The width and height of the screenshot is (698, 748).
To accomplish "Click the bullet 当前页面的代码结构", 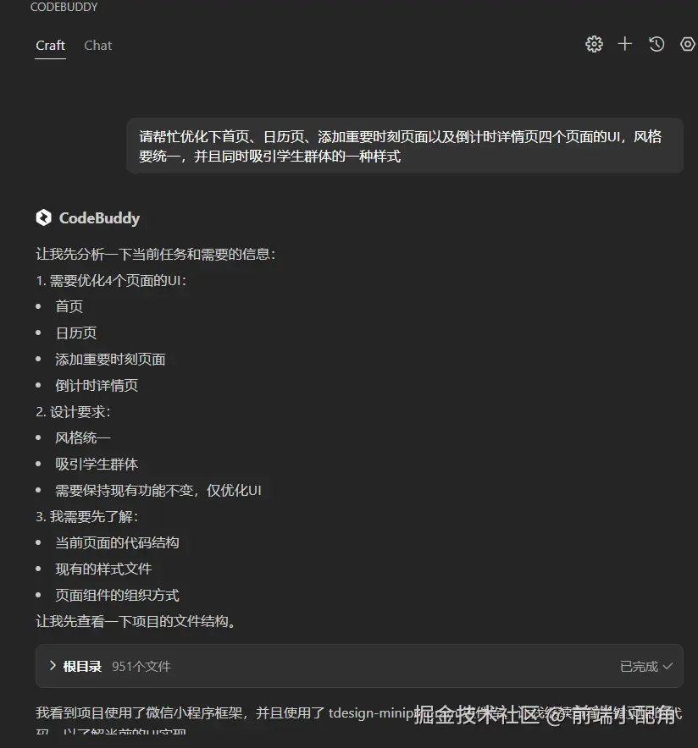I will 117,542.
